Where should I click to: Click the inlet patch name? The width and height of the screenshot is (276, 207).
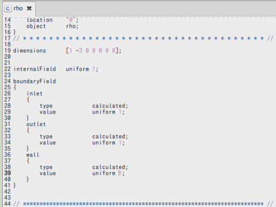[x=35, y=93]
